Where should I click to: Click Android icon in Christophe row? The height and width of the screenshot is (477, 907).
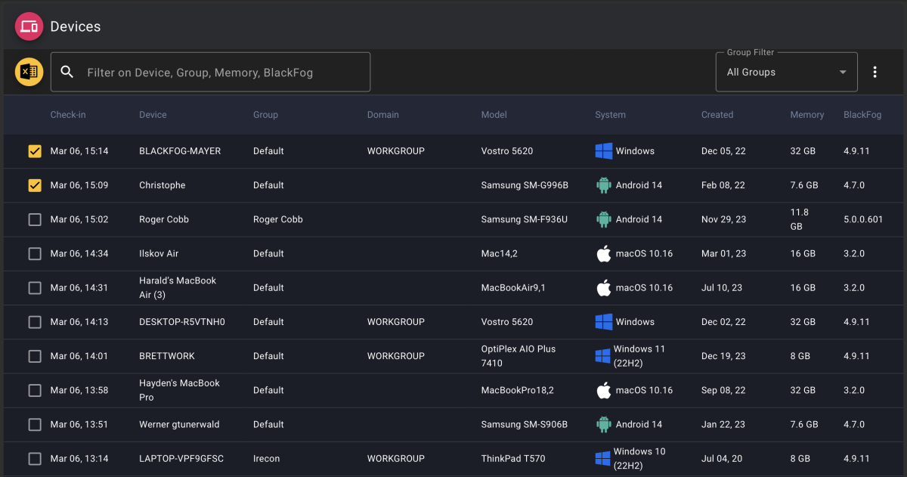[x=603, y=185]
